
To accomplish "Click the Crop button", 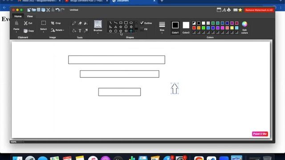I will 56,23.
